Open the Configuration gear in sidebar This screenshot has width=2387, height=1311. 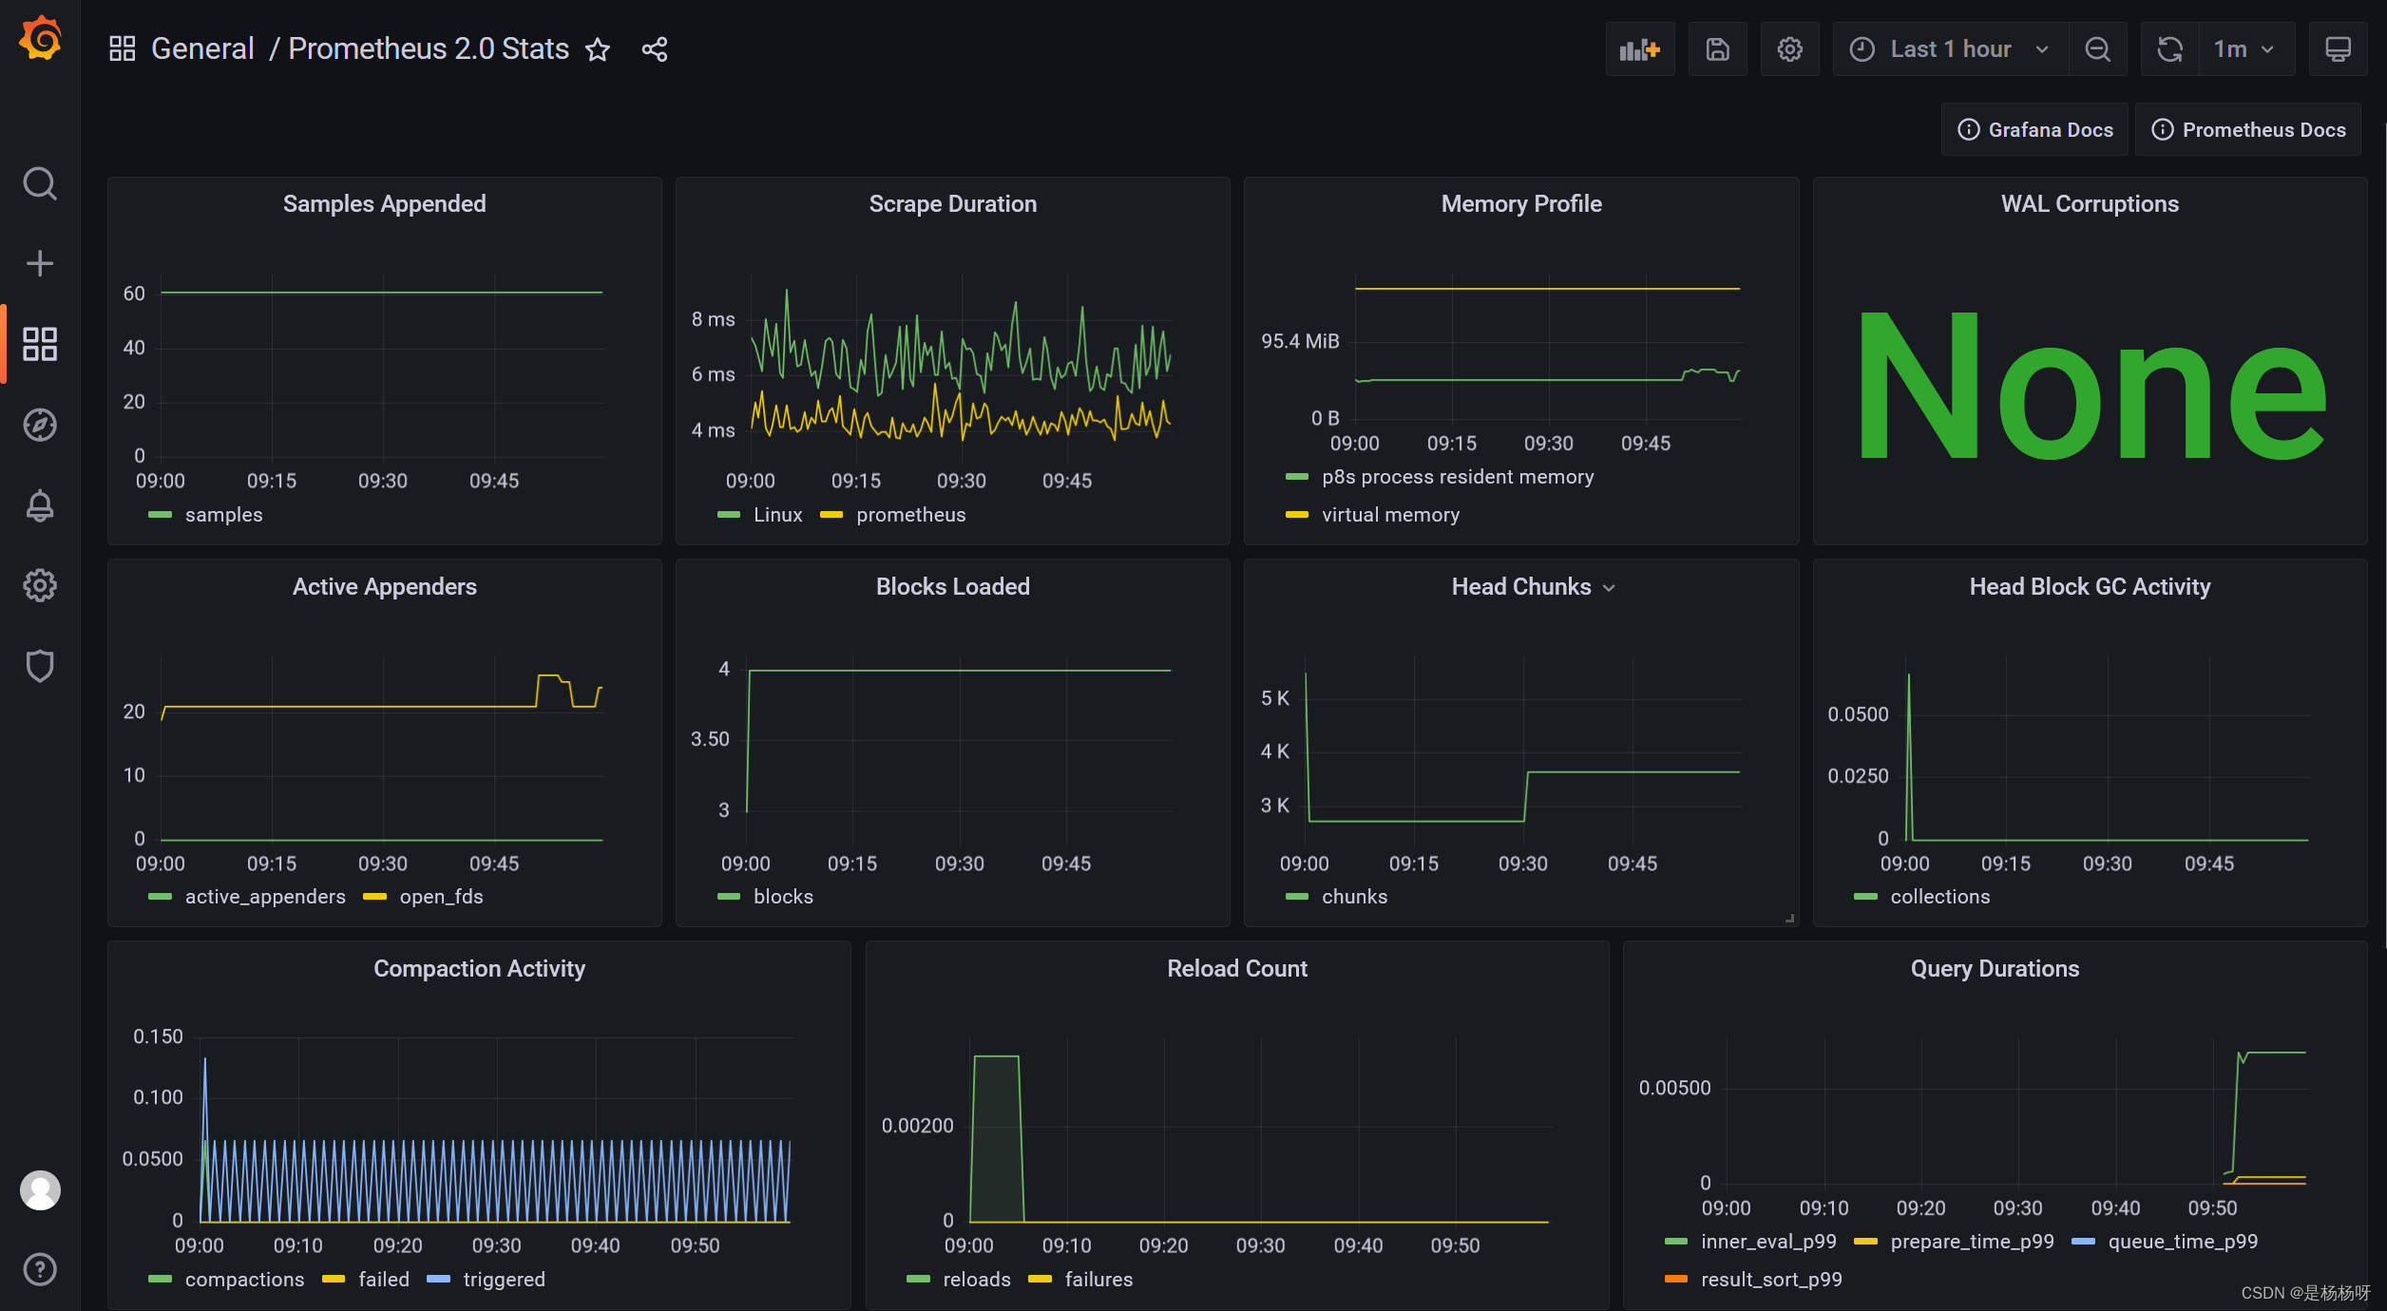coord(40,585)
